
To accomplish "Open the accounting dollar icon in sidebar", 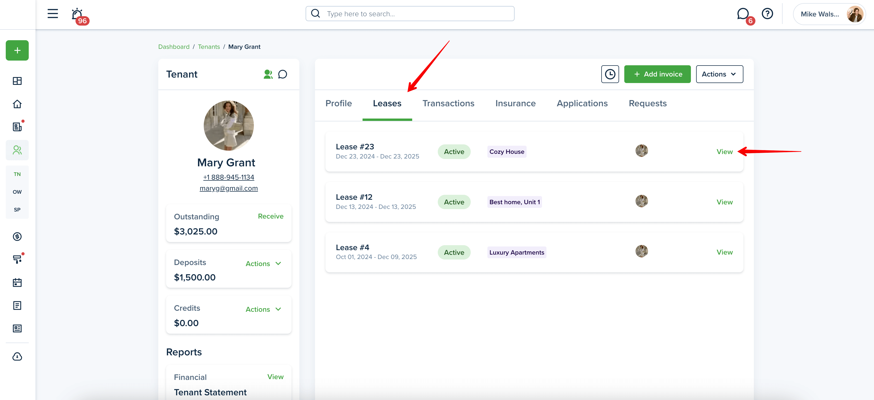I will pos(17,237).
